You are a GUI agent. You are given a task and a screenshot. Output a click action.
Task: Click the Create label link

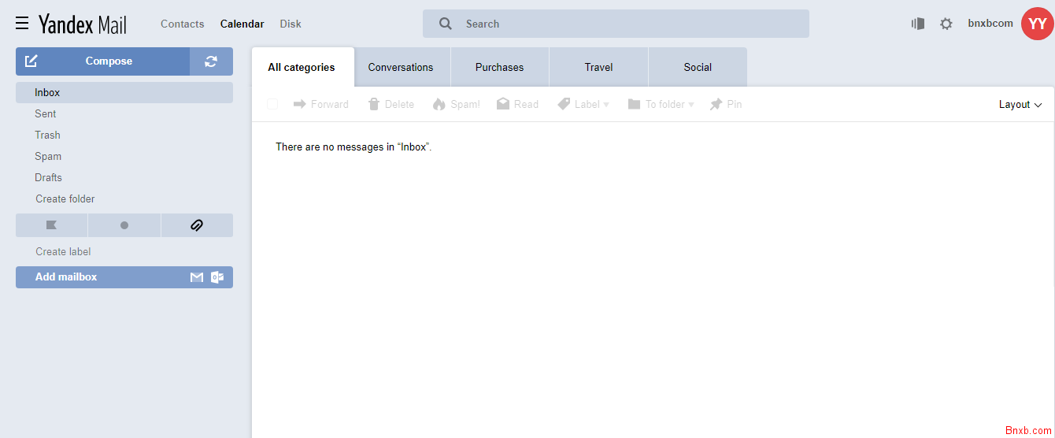[63, 251]
